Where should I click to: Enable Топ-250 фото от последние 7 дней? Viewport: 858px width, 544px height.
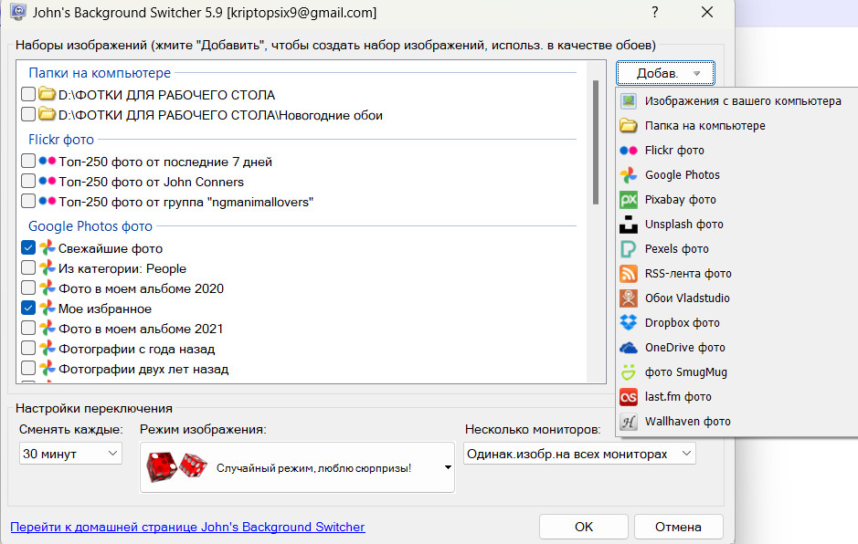(x=28, y=161)
